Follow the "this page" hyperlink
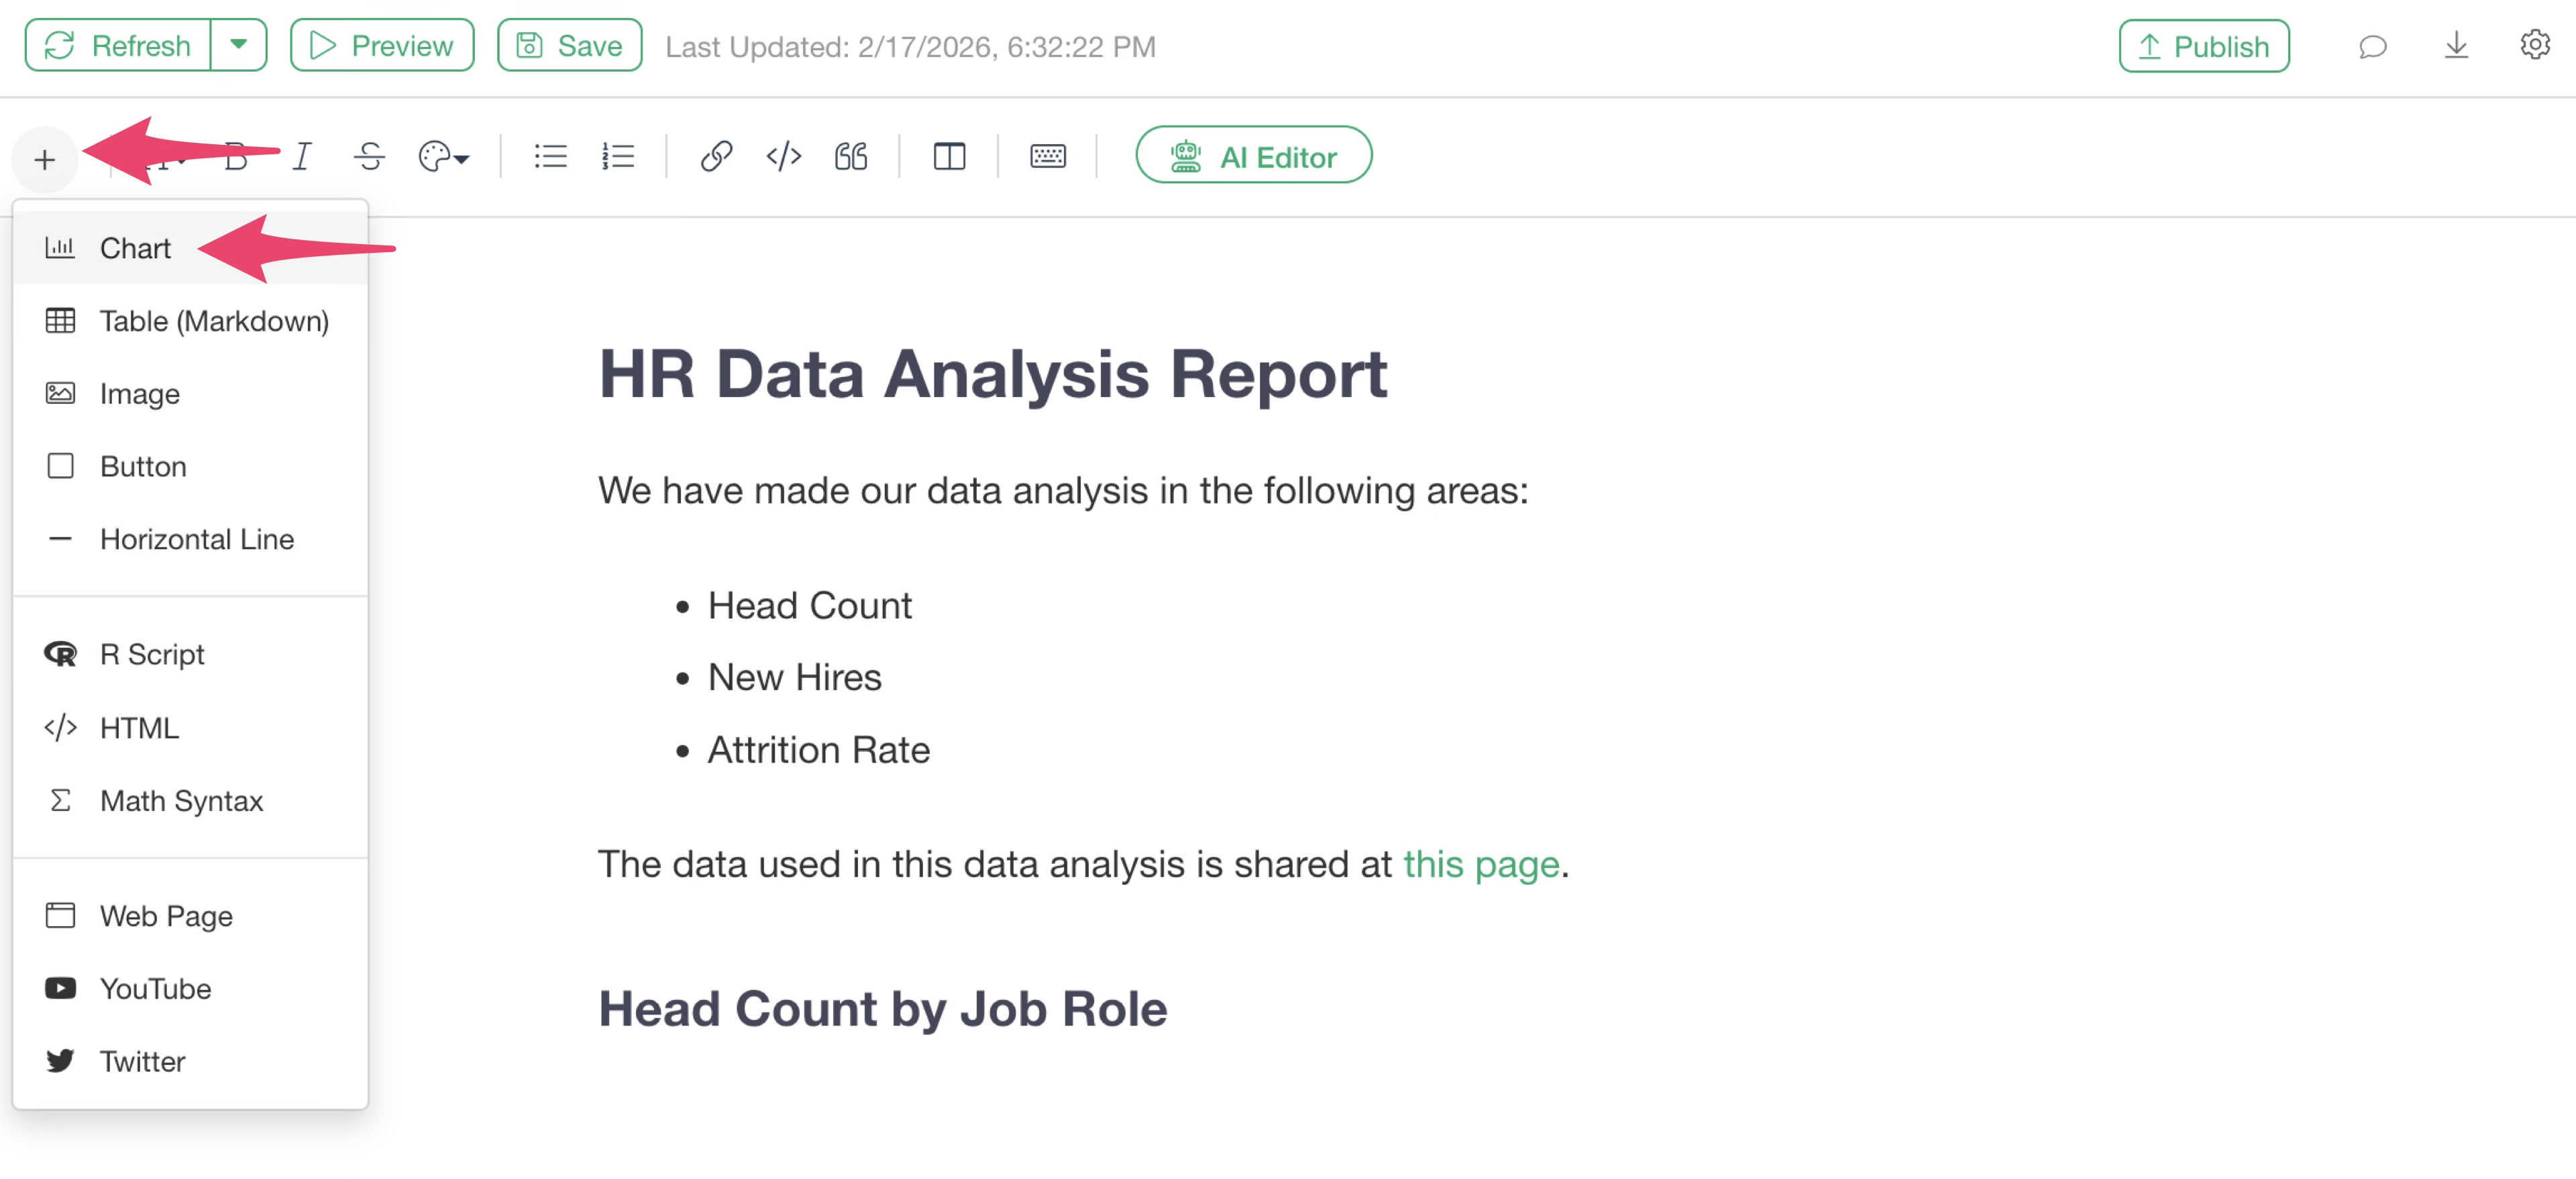Image resolution: width=2576 pixels, height=1179 pixels. [x=1480, y=863]
